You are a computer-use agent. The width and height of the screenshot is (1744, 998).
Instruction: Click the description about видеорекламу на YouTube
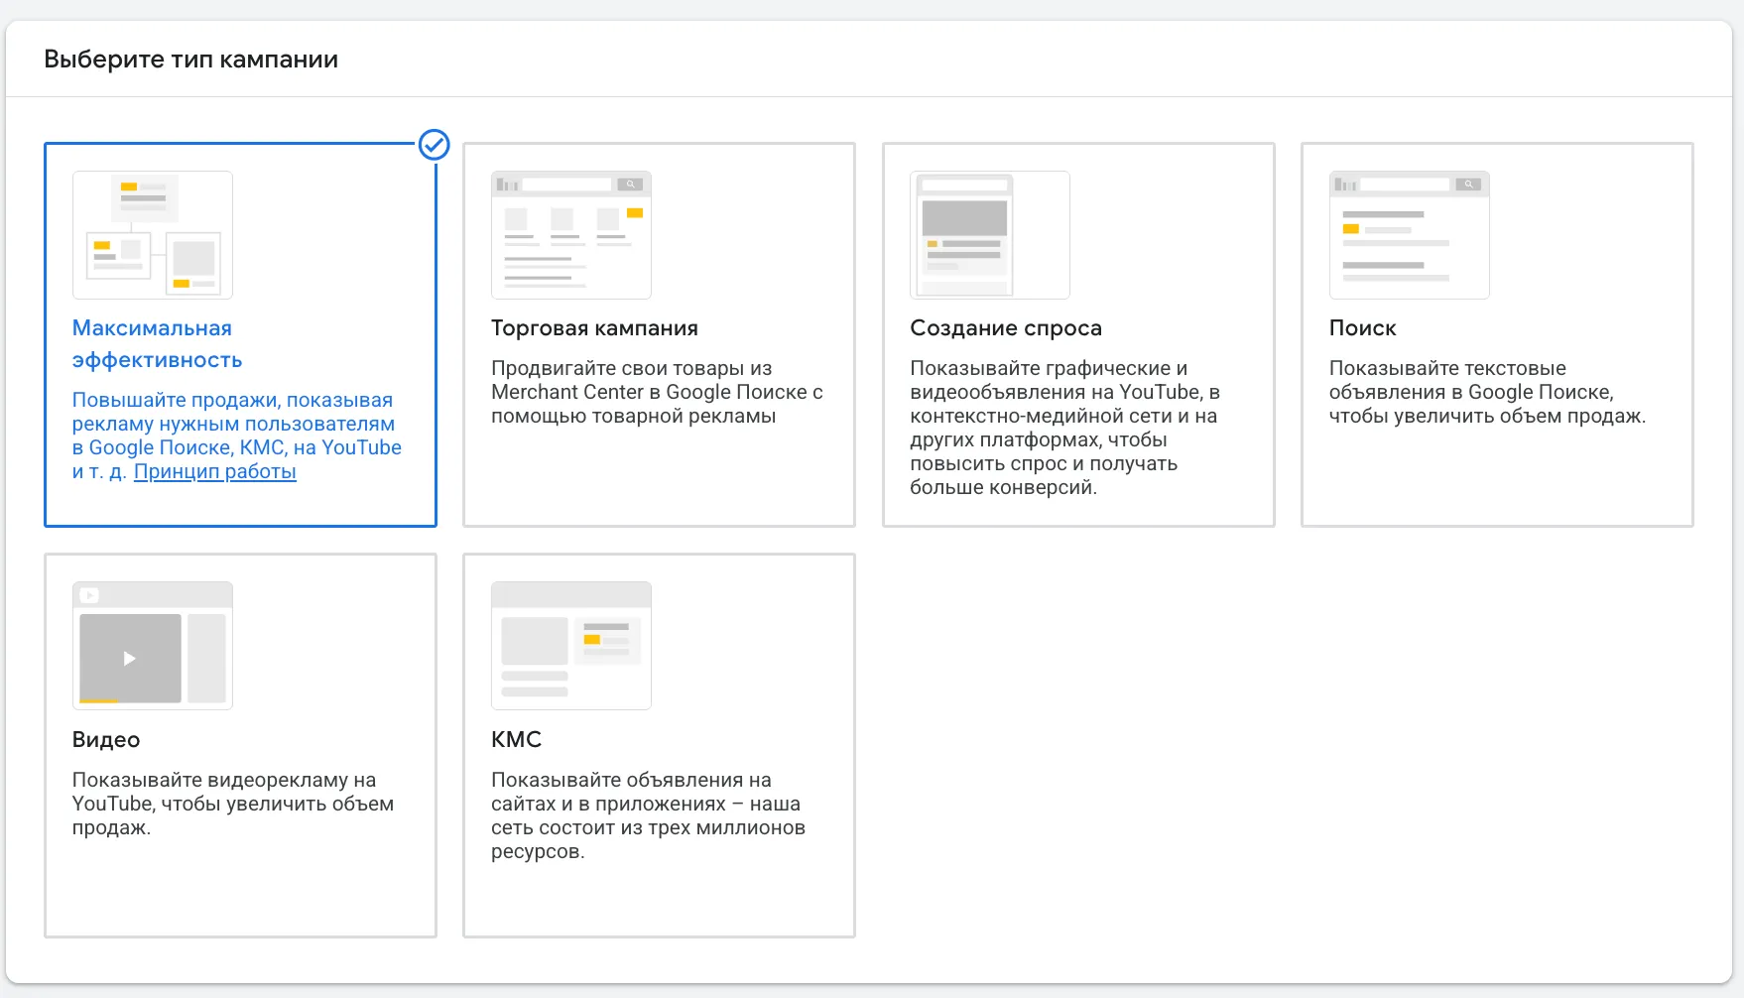point(233,804)
